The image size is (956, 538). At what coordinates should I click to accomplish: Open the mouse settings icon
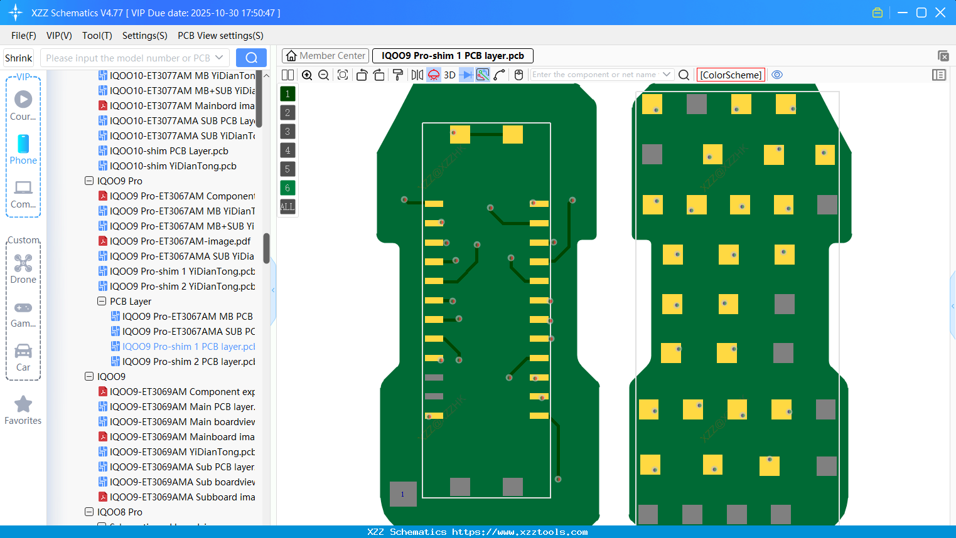[518, 75]
